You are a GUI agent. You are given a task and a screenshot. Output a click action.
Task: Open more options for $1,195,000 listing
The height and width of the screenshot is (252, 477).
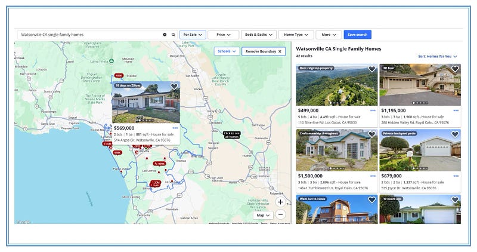point(456,110)
